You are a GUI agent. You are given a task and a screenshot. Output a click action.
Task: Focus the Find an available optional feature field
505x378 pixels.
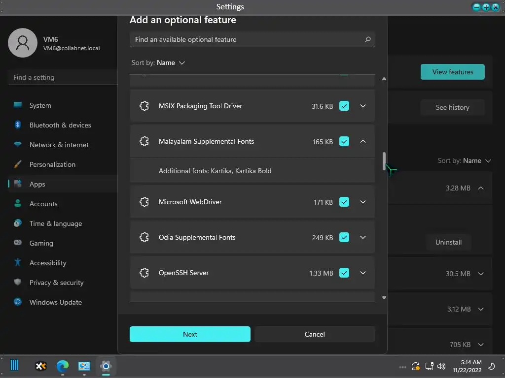pyautogui.click(x=252, y=39)
